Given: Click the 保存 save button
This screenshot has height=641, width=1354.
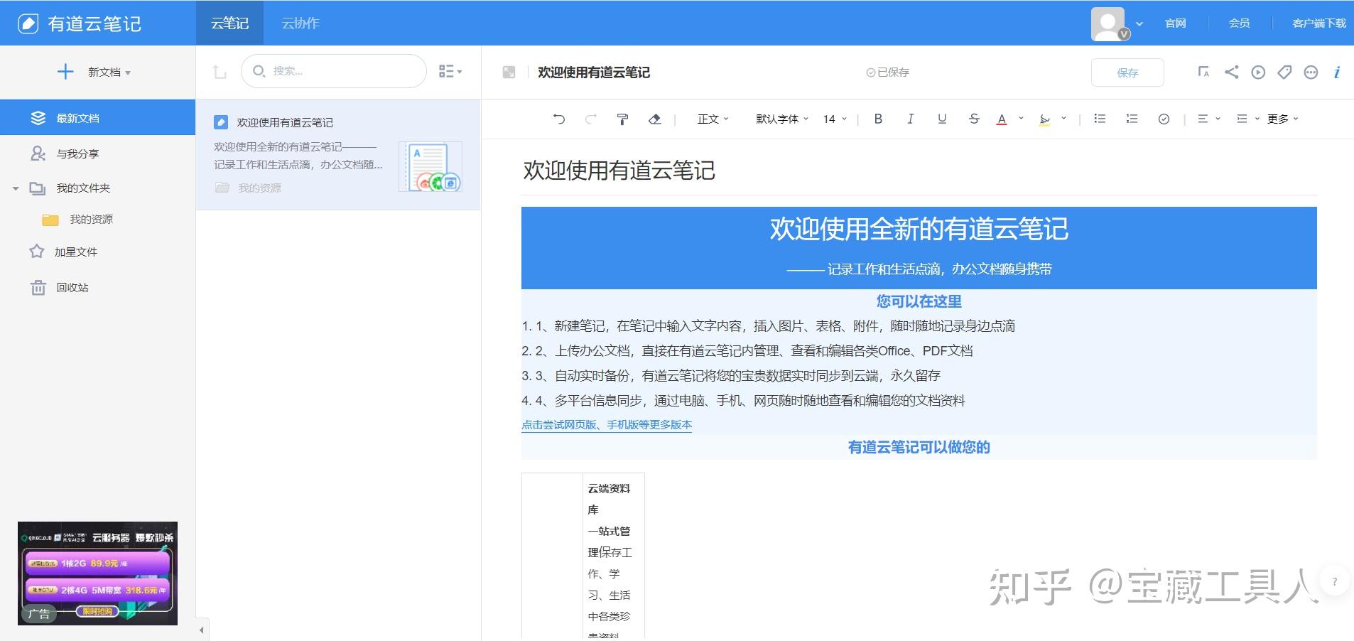Looking at the screenshot, I should click(x=1127, y=72).
